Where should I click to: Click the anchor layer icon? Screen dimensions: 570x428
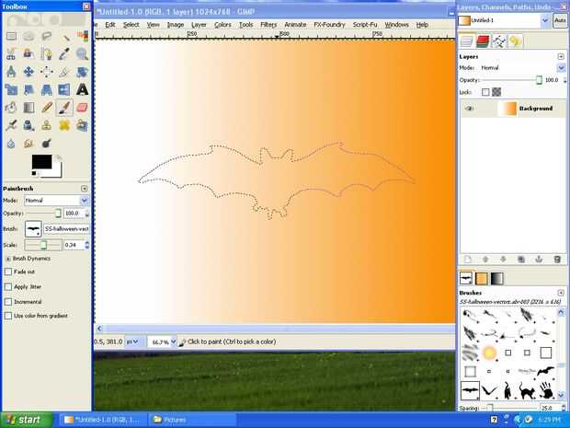click(x=539, y=260)
